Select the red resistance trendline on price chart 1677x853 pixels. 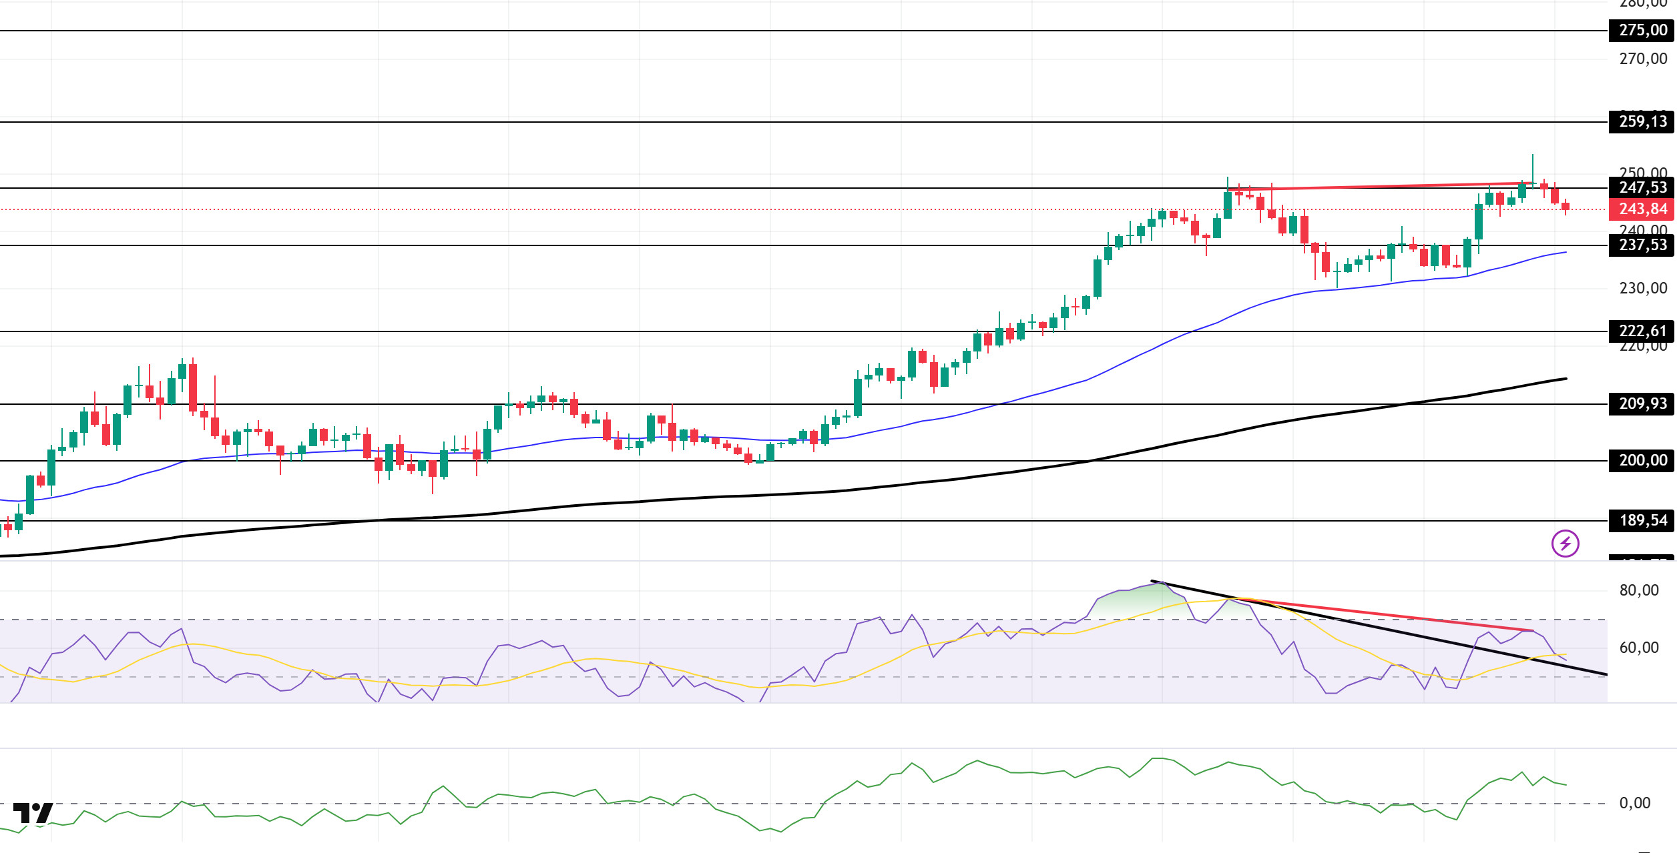pyautogui.click(x=1382, y=186)
